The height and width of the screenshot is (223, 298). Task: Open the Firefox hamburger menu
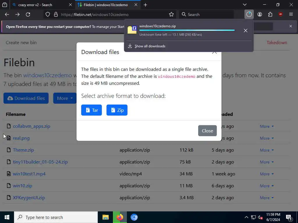point(291,15)
